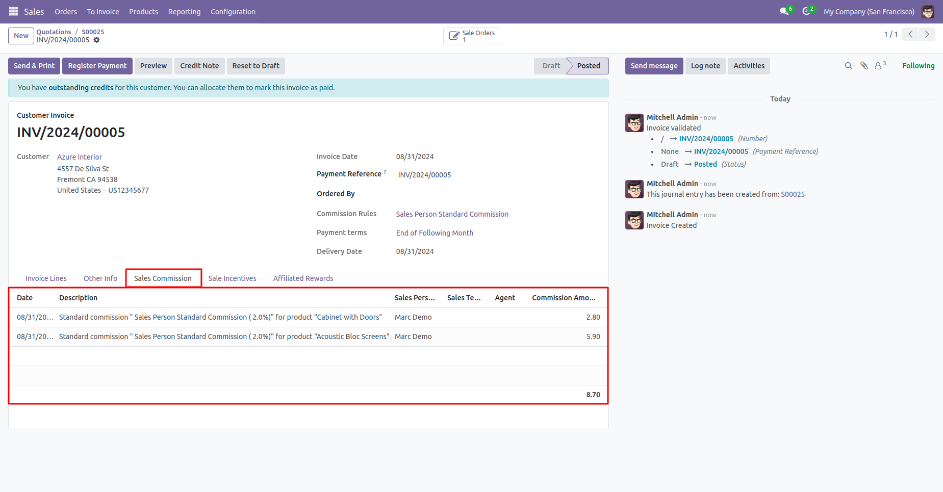Click the Register Payment button
Image resolution: width=943 pixels, height=492 pixels.
[x=97, y=66]
